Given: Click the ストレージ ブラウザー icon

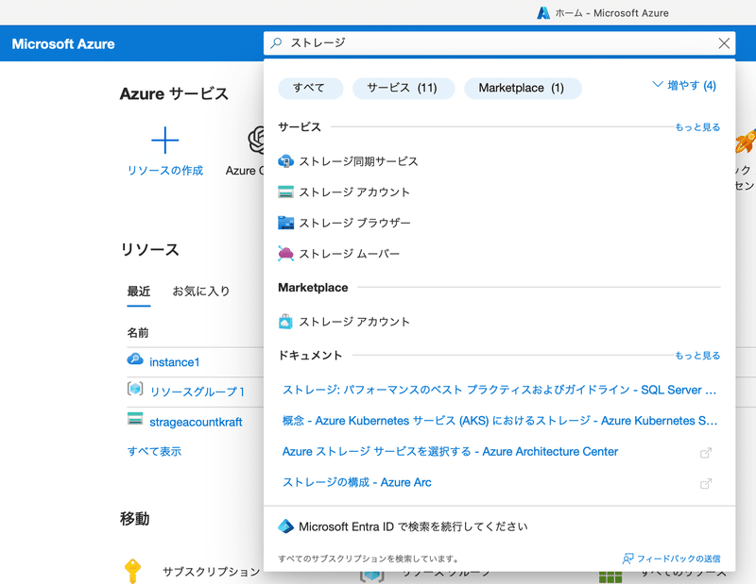Looking at the screenshot, I should [x=286, y=223].
